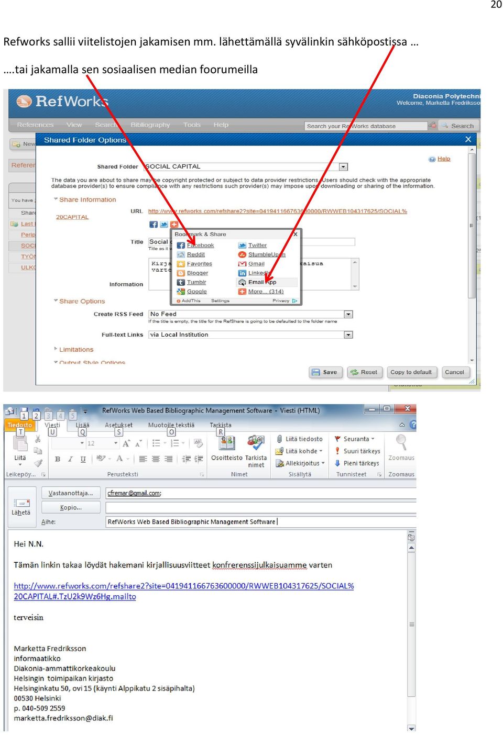Center message text in Outlook
This screenshot has height=735, width=503.
coord(156,459)
